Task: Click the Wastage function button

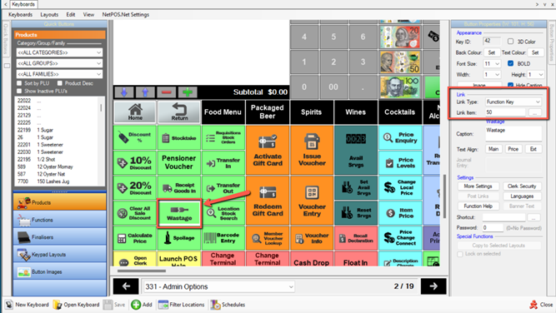Action: click(179, 213)
